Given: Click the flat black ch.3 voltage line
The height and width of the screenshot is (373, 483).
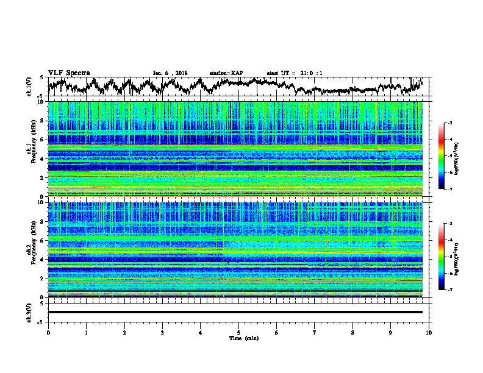Looking at the screenshot, I should (235, 312).
